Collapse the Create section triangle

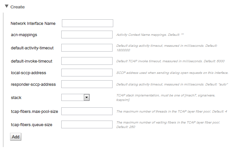(x=6, y=6)
